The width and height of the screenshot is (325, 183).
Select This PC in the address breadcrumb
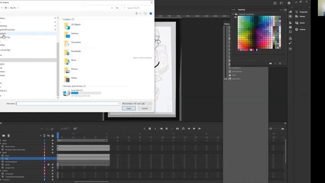[x=13, y=8]
